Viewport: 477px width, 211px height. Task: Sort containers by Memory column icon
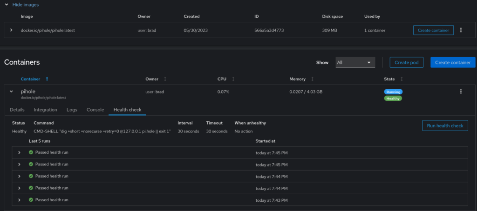pos(312,79)
